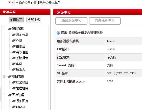Click the Linux value cell
The image size is (142, 110).
tap(124, 41)
